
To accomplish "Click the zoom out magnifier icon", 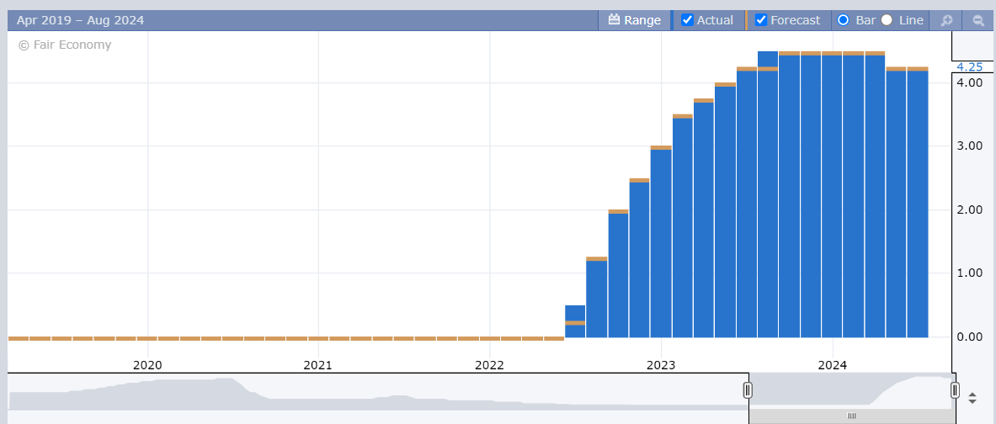I will (x=978, y=20).
